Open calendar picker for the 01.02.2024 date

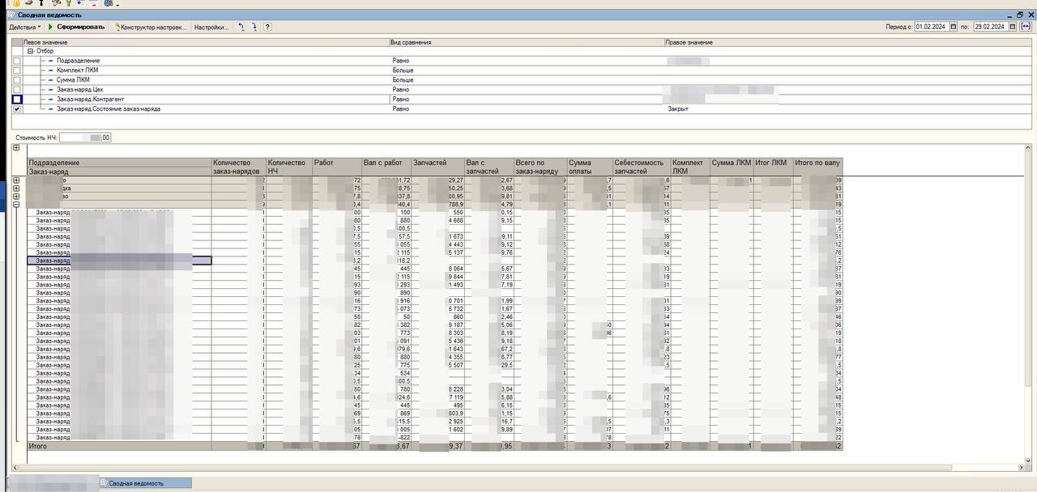coord(954,27)
